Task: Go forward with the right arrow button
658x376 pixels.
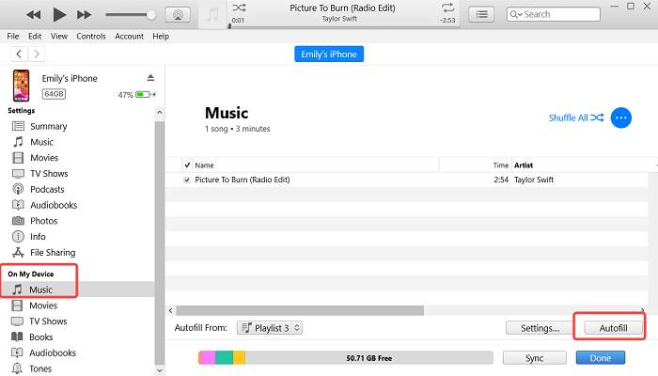Action: [37, 54]
